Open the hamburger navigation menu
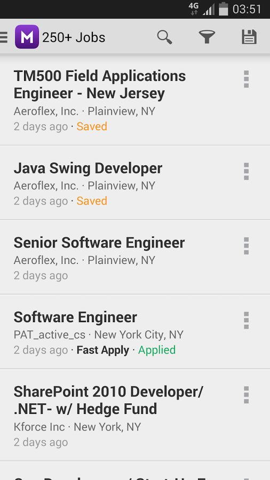The width and height of the screenshot is (270, 480). (x=4, y=37)
